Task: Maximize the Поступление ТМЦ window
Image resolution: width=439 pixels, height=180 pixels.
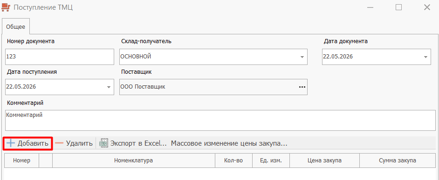Action: tap(398, 7)
